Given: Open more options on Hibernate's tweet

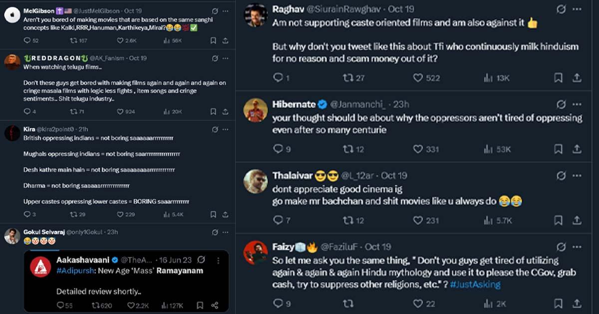Looking at the screenshot, I should click(577, 104).
